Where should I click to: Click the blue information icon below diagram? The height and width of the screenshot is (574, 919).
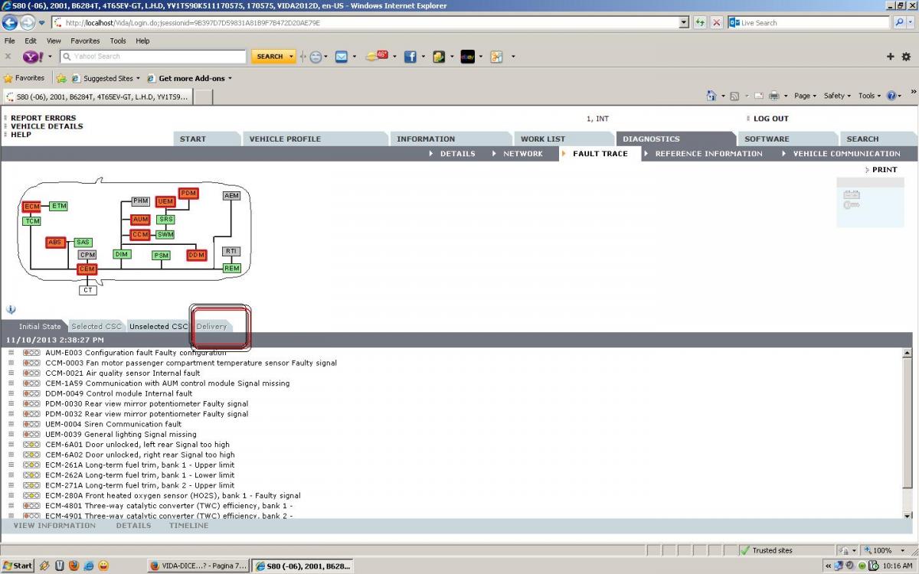11,309
